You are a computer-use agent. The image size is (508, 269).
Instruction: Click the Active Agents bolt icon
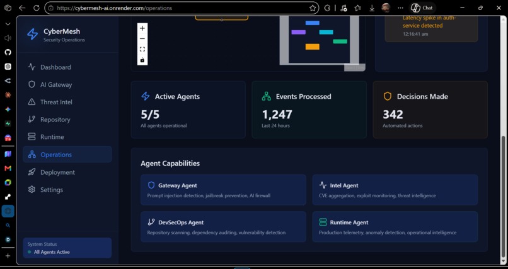pyautogui.click(x=146, y=96)
